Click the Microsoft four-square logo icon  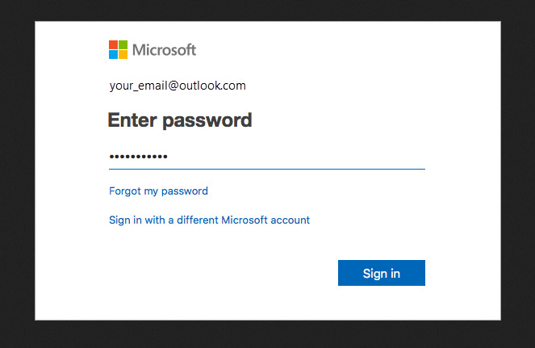point(118,49)
